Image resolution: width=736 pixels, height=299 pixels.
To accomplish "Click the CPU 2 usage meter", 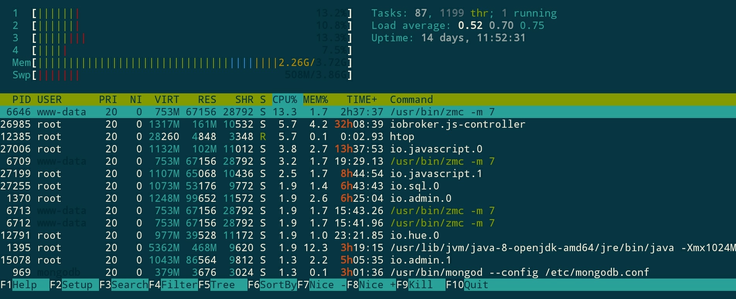I will pos(182,26).
